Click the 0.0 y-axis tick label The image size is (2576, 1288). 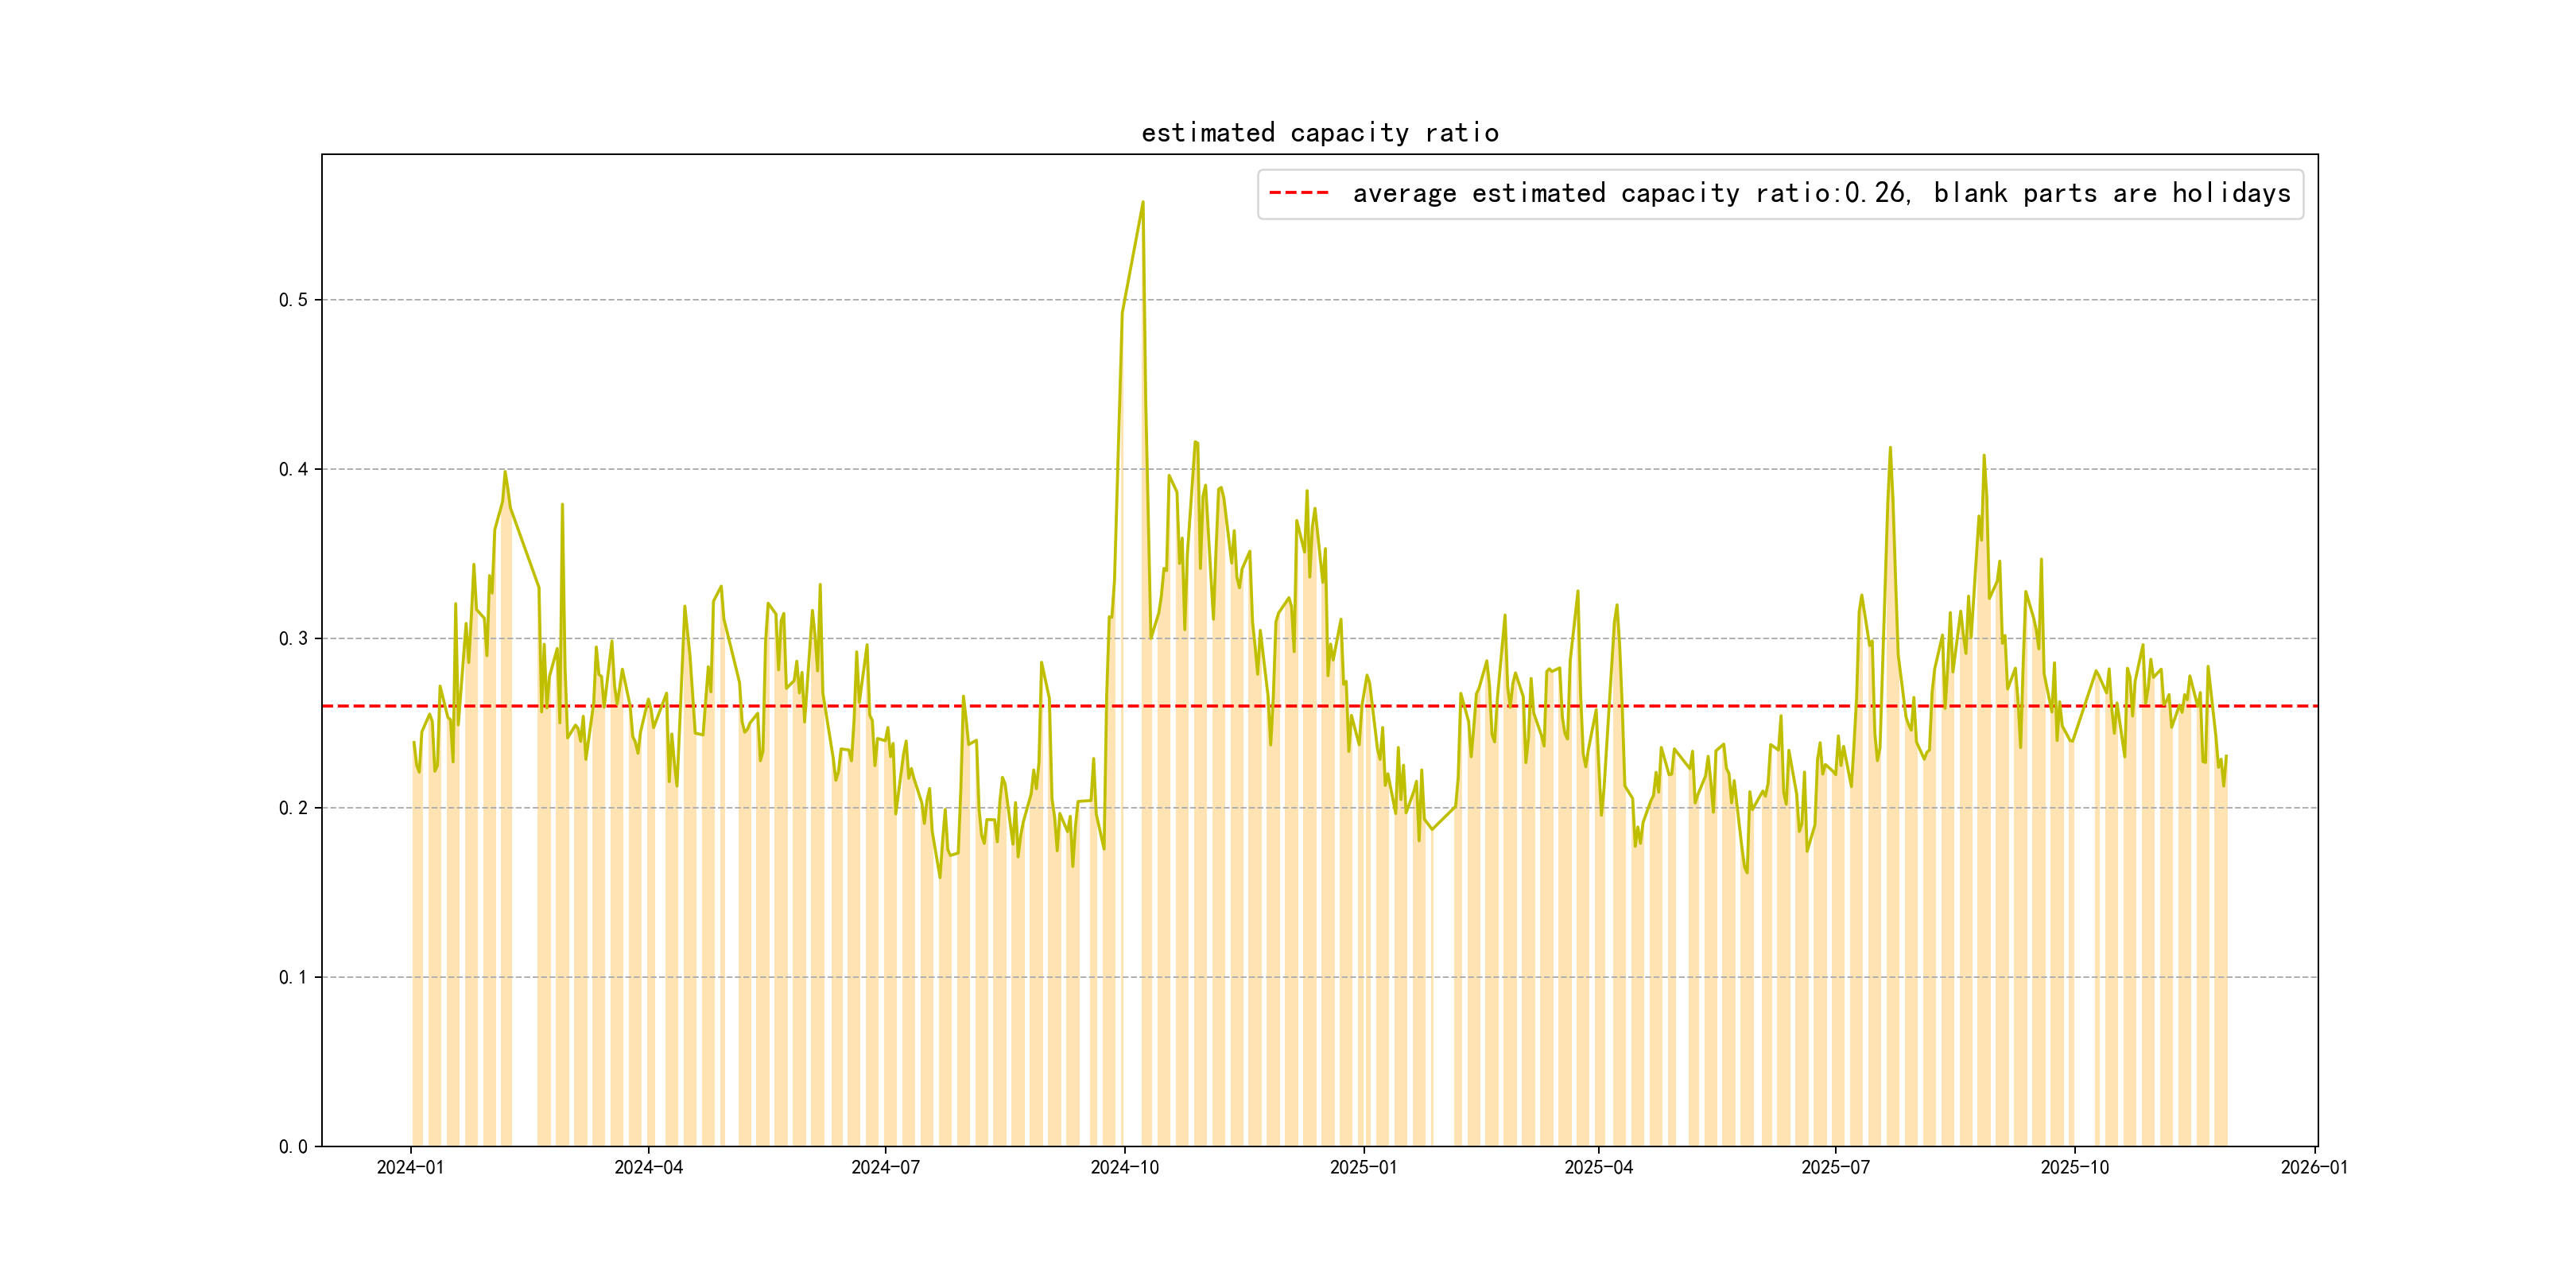pos(293,1146)
